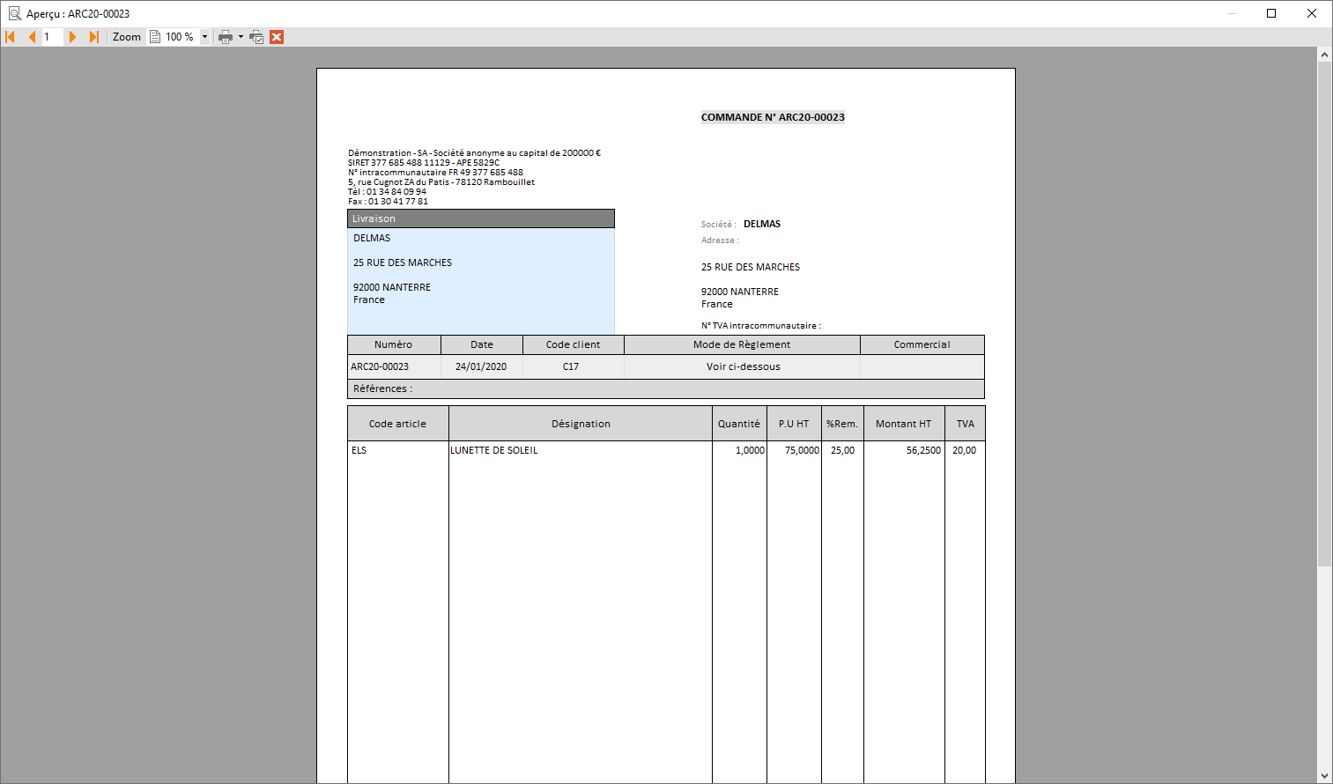Click quantity value 1,0000
Image resolution: width=1333 pixels, height=784 pixels.
[x=750, y=450]
